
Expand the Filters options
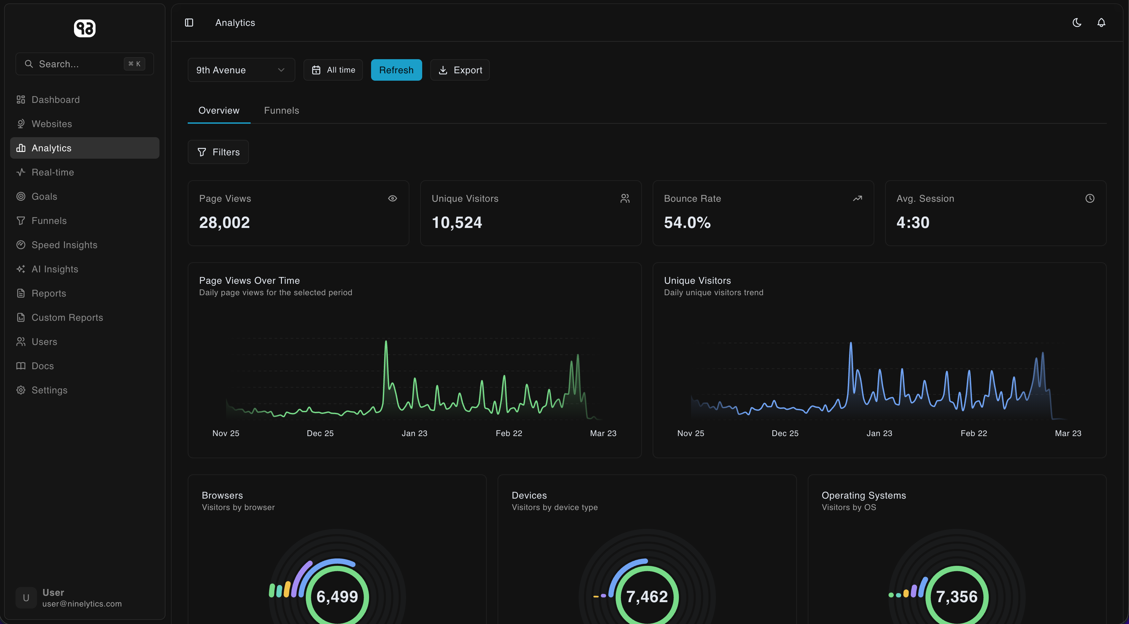pyautogui.click(x=218, y=152)
